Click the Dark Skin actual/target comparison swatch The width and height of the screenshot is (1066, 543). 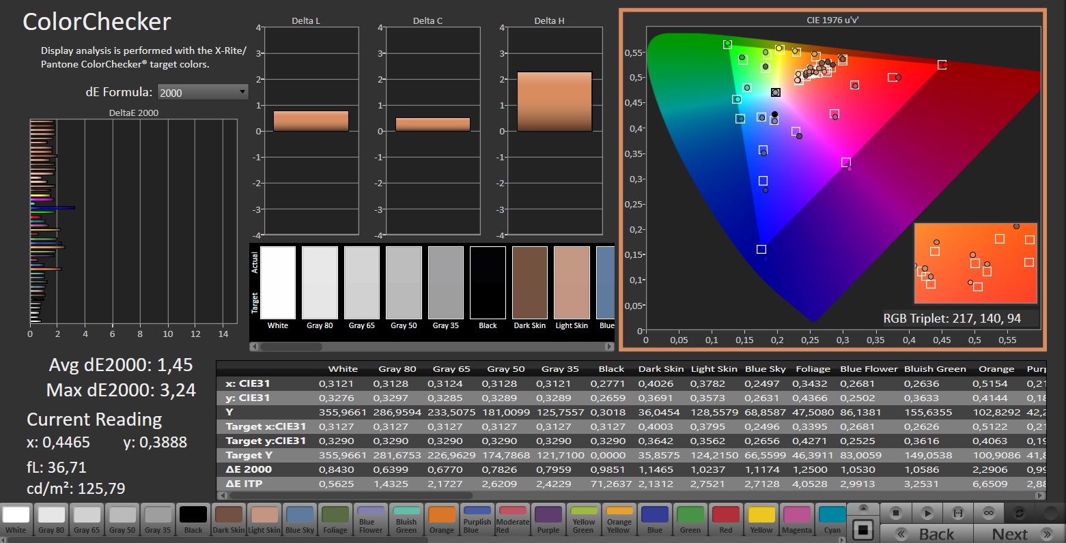point(529,283)
